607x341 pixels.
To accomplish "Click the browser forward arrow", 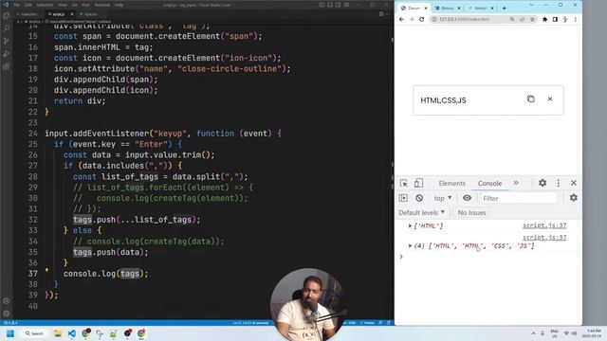I will pyautogui.click(x=412, y=19).
